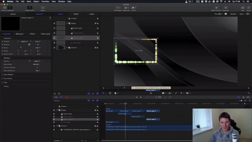Click the reset rotation dial in Inspector

29,45
